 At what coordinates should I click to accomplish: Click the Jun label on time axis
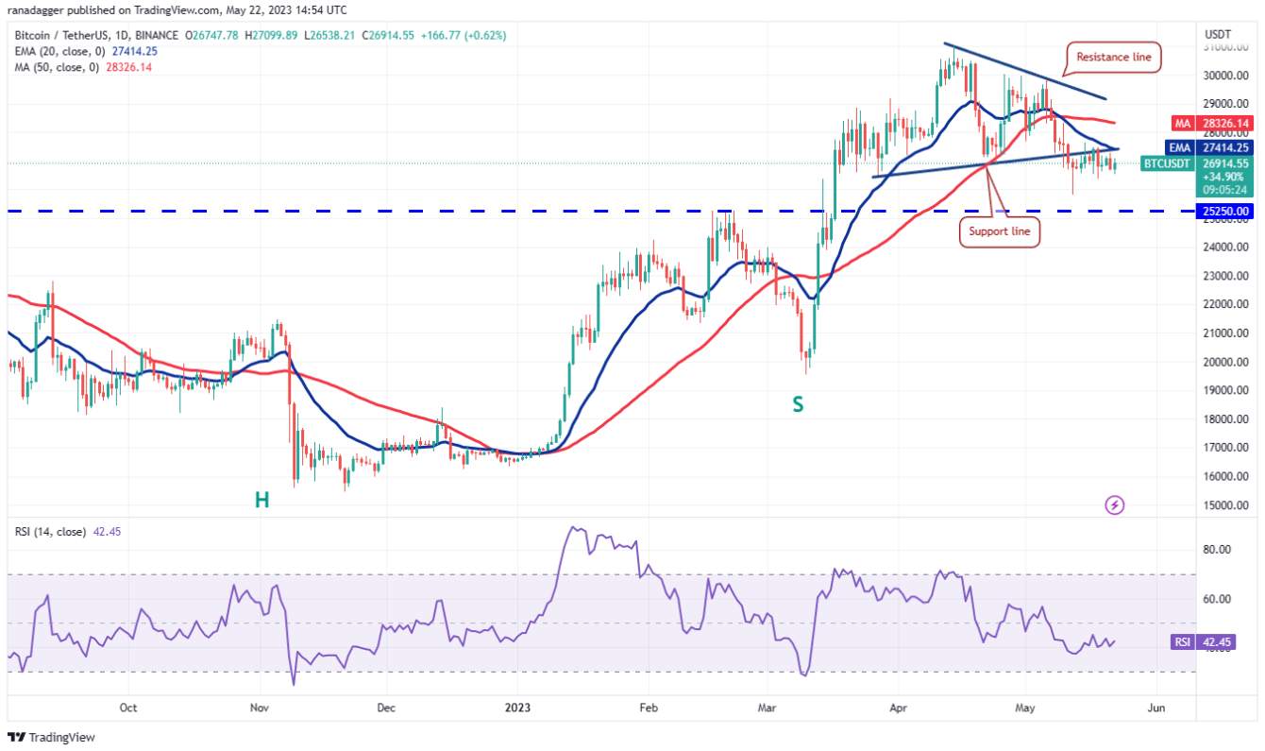click(x=1155, y=707)
